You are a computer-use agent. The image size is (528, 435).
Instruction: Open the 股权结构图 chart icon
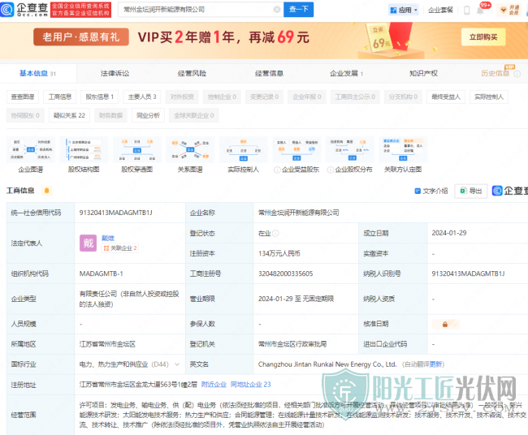pos(82,152)
